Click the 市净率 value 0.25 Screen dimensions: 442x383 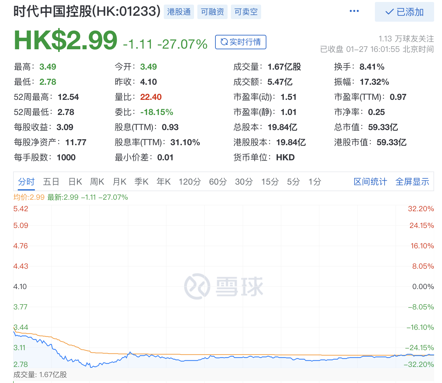click(x=376, y=112)
